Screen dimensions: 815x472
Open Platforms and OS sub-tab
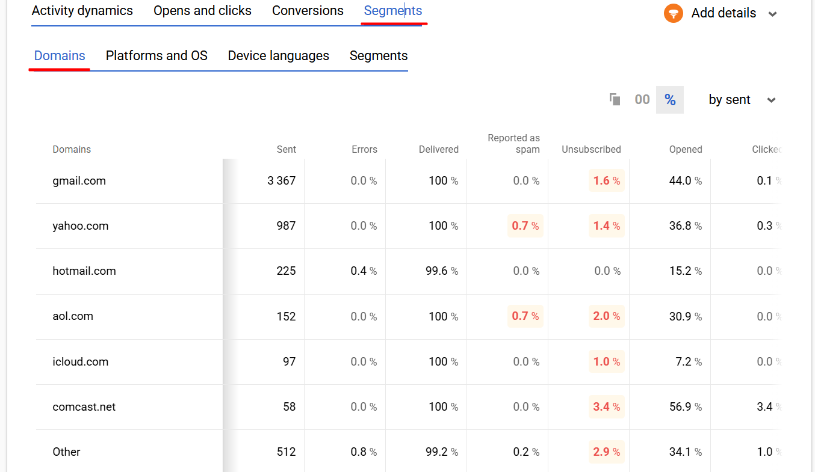click(x=156, y=56)
